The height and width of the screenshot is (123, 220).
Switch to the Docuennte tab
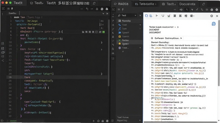187,4
